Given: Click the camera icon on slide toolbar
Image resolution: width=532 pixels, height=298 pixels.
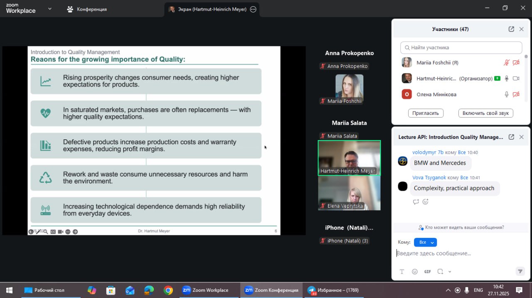Looking at the screenshot, I should point(60,232).
